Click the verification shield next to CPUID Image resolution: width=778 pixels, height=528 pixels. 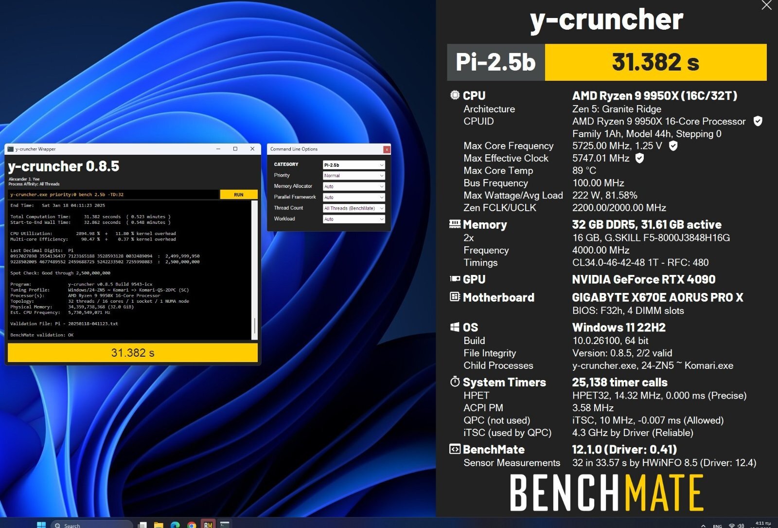758,121
